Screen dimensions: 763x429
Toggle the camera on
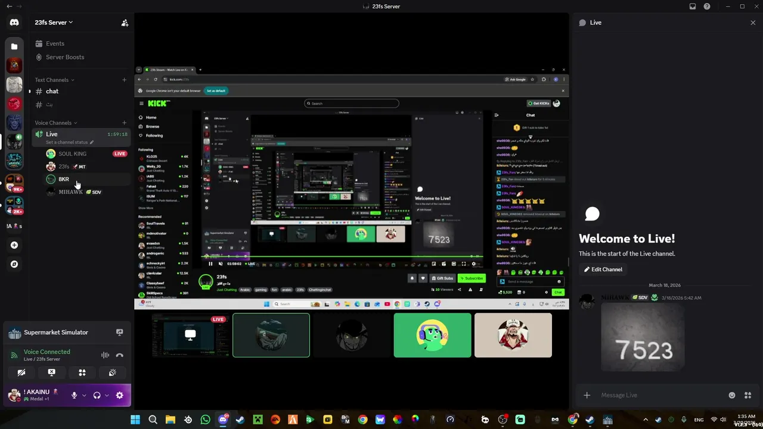point(21,372)
